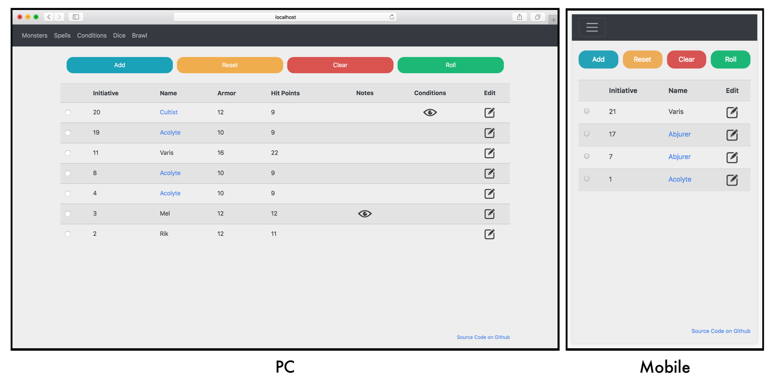Screen dimensions: 776x386
Task: Select the radio button for Mel row
Action: (x=68, y=213)
